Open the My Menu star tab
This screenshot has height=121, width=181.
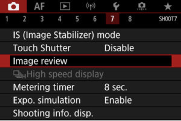(x=168, y=7)
